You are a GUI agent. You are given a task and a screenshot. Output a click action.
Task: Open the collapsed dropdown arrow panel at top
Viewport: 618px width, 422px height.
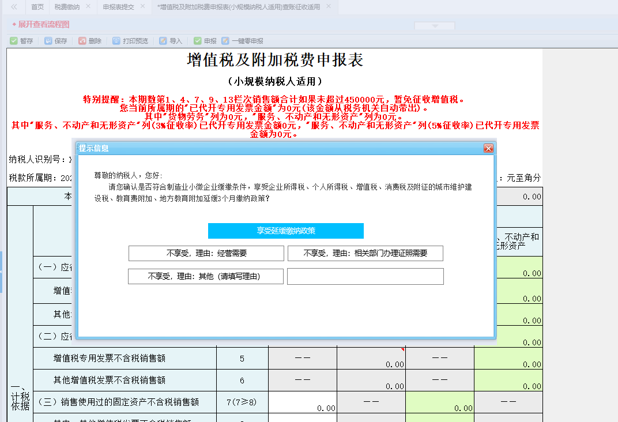coord(435,25)
